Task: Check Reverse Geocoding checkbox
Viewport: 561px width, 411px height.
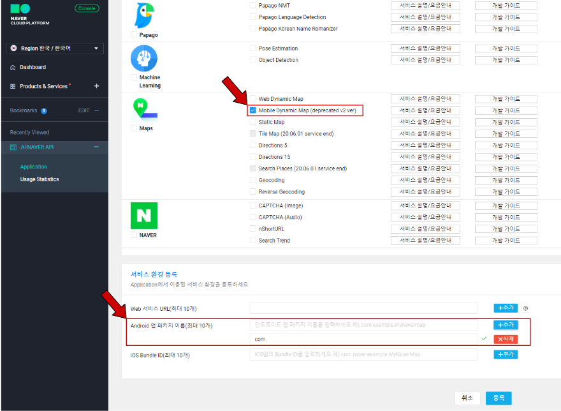Action: [x=253, y=191]
